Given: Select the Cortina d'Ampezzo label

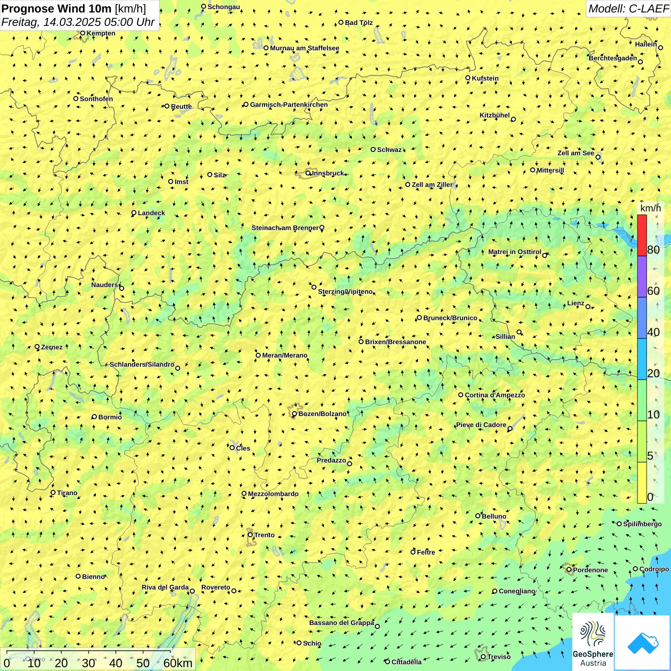Looking at the screenshot, I should click(495, 395).
